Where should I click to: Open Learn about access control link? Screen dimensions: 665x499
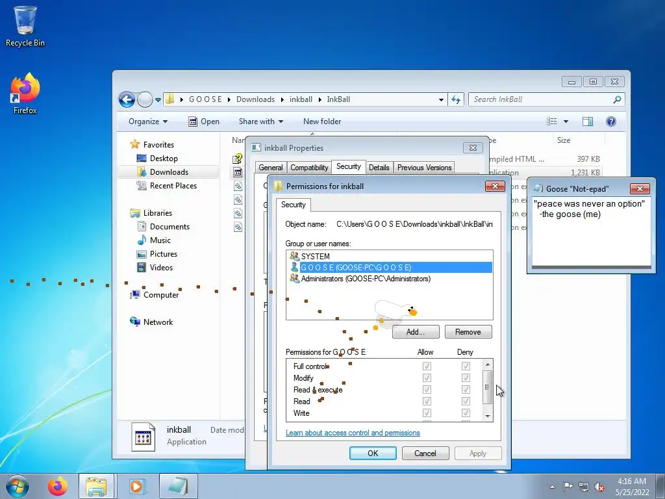pyautogui.click(x=353, y=433)
